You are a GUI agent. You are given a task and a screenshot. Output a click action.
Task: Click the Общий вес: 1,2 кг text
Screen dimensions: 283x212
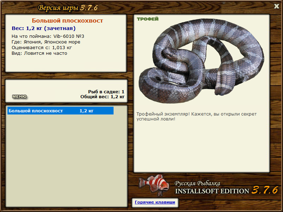(x=102, y=97)
